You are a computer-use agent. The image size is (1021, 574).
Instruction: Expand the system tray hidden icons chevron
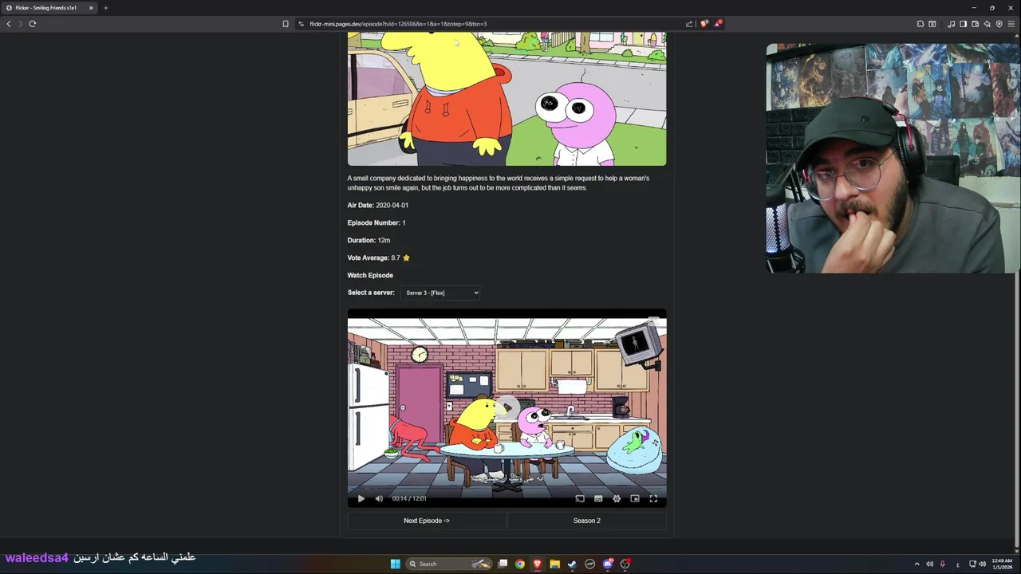[917, 564]
